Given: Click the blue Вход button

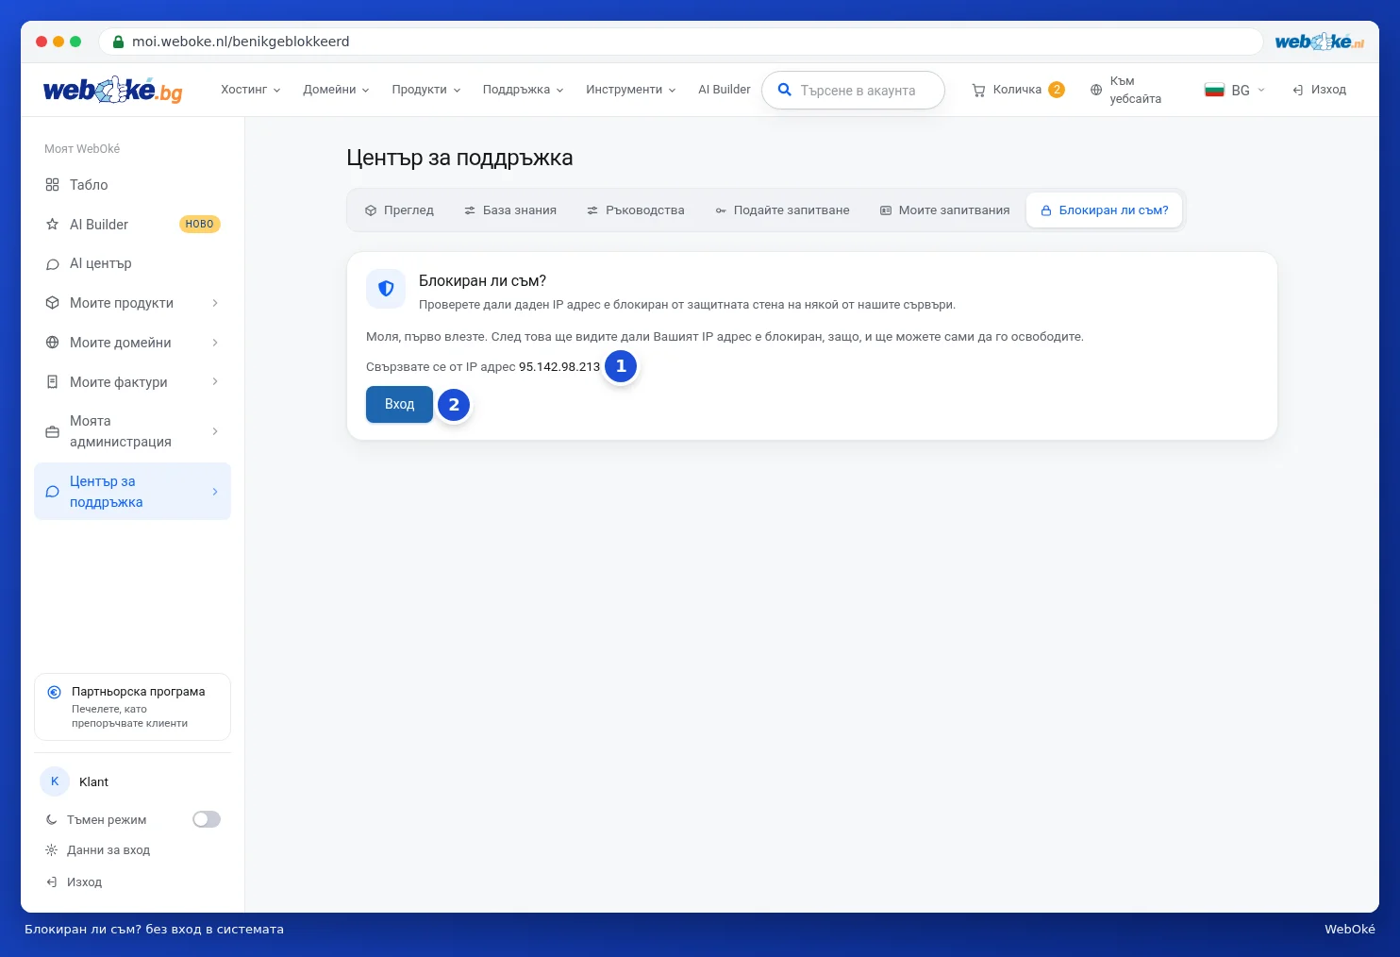Looking at the screenshot, I should (399, 404).
